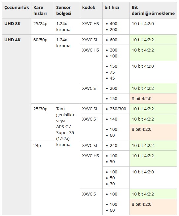Select the 400 bit rate bullet
Image resolution: width=179 pixels, height=216 pixels.
(x=113, y=24)
